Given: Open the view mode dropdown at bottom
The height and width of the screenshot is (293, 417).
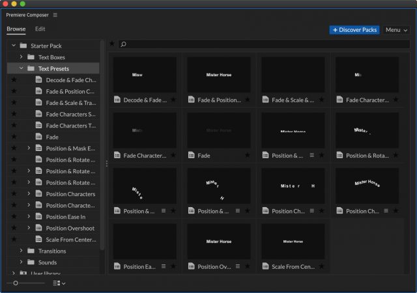Looking at the screenshot, I should [59, 283].
